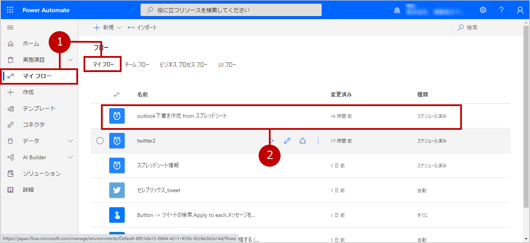The width and height of the screenshot is (530, 243).
Task: Click the スプレッドシート情報 flow clock icon
Action: tap(117, 165)
